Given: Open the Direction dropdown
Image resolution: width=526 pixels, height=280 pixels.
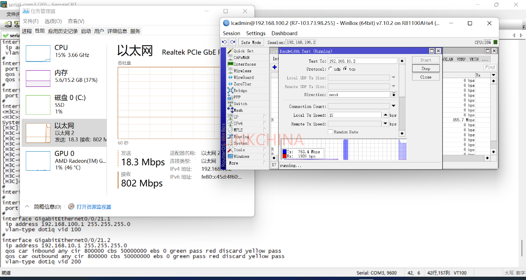Looking at the screenshot, I should [x=393, y=95].
